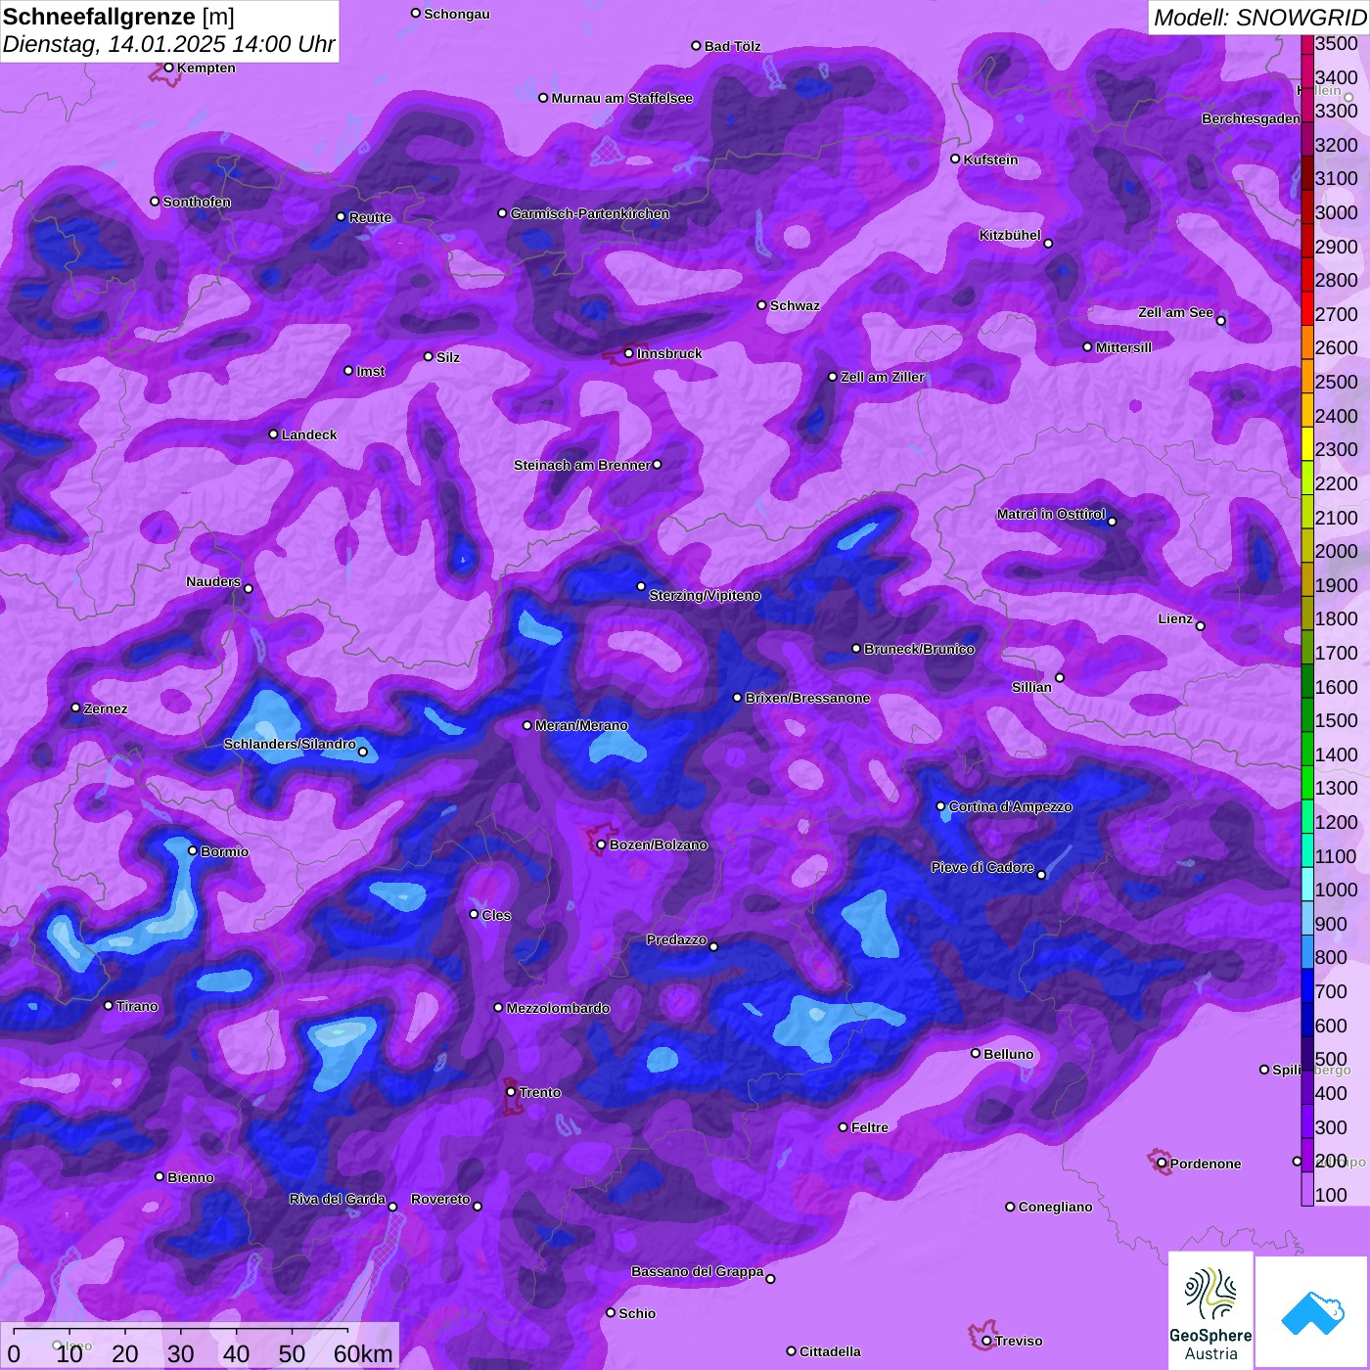Select the Meran/Merano city marker dot

527,726
